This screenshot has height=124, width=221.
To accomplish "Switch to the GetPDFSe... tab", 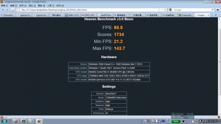I will click(x=105, y=15).
